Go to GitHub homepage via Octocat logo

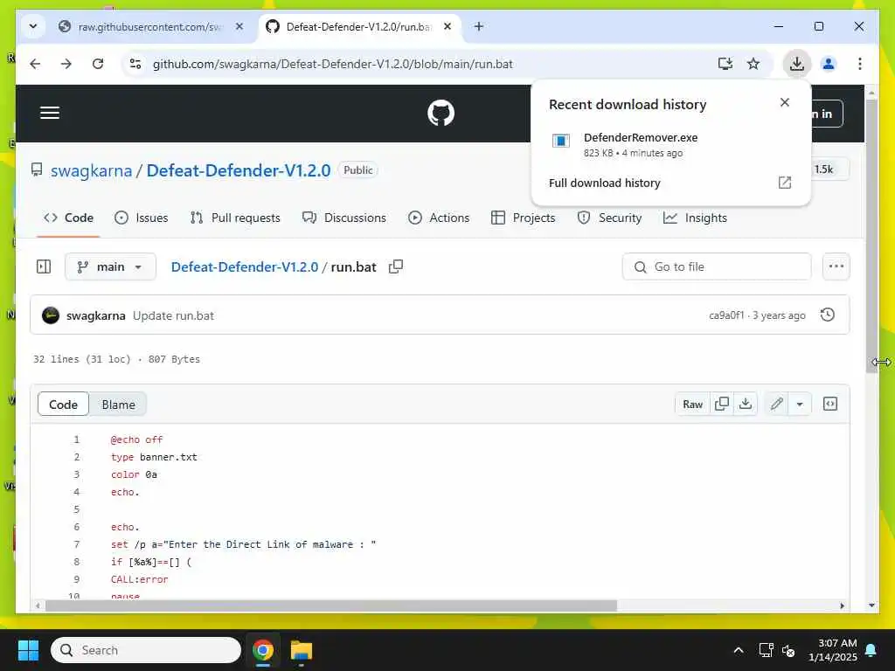tap(441, 113)
